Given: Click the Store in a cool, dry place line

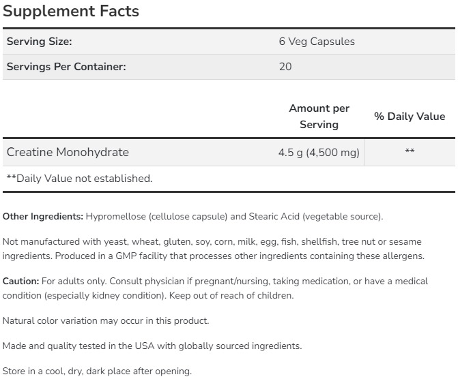Looking at the screenshot, I should tap(97, 372).
